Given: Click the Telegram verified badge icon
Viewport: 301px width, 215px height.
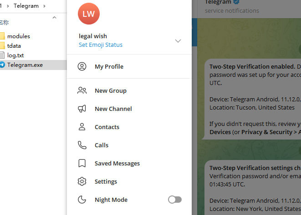Looking at the screenshot, I should tap(236, 2).
